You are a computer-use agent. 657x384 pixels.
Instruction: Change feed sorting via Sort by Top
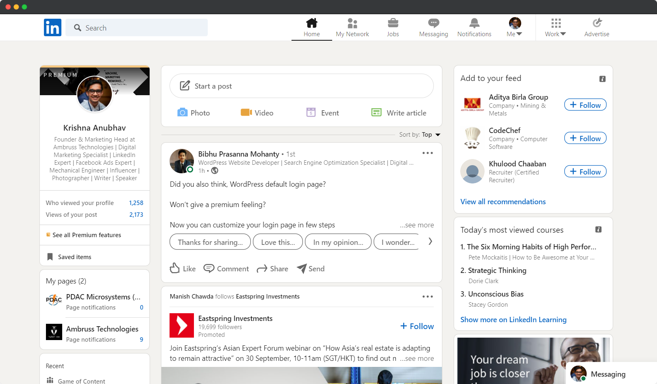[x=431, y=135]
